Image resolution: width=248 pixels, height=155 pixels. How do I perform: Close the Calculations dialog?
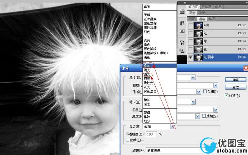246,68
